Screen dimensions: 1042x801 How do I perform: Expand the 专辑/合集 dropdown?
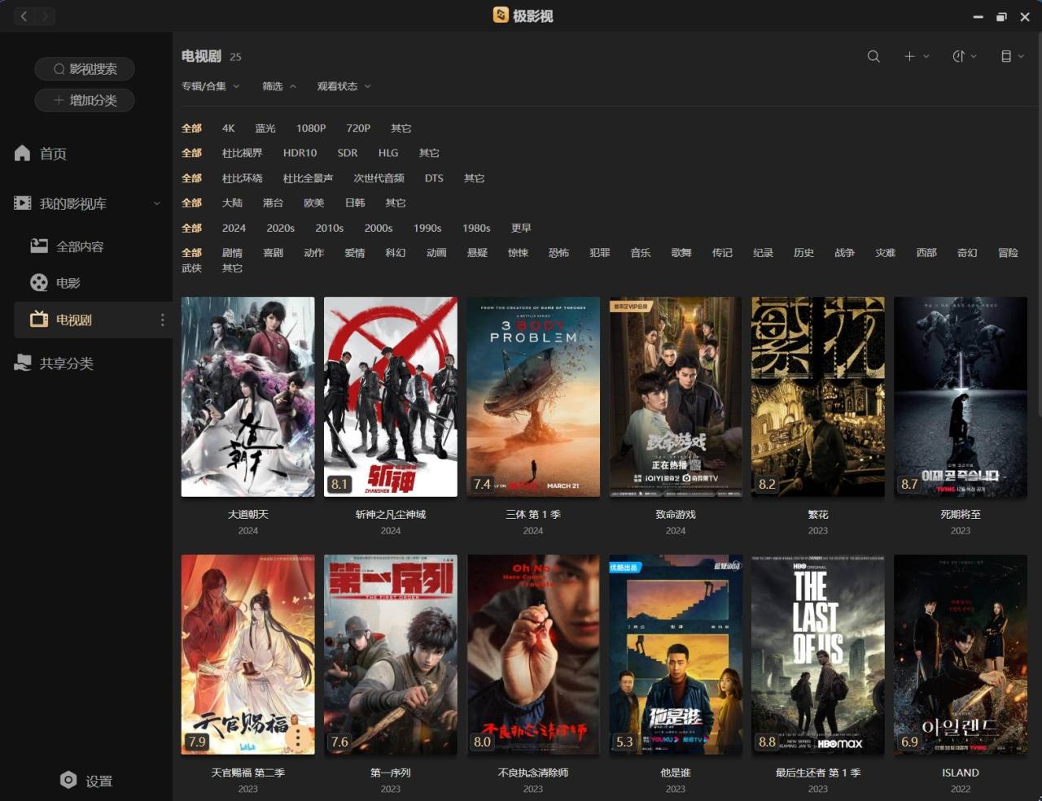(x=210, y=86)
